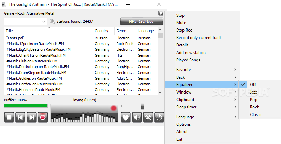Sort stations by Genre column
Image resolution: width=281 pixels, height=144 pixels.
[x=125, y=31]
